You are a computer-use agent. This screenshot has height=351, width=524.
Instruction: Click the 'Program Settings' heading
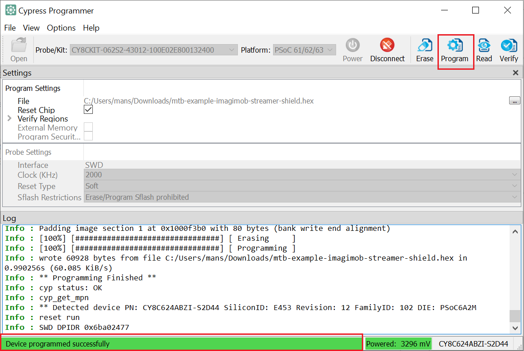[x=33, y=88]
